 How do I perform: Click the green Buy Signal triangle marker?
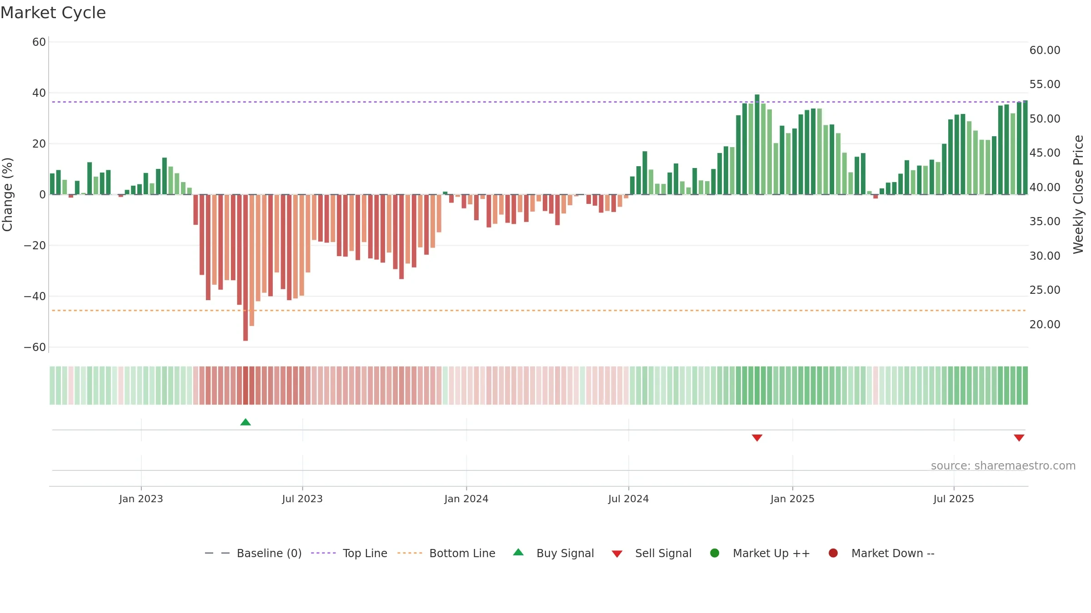click(245, 422)
